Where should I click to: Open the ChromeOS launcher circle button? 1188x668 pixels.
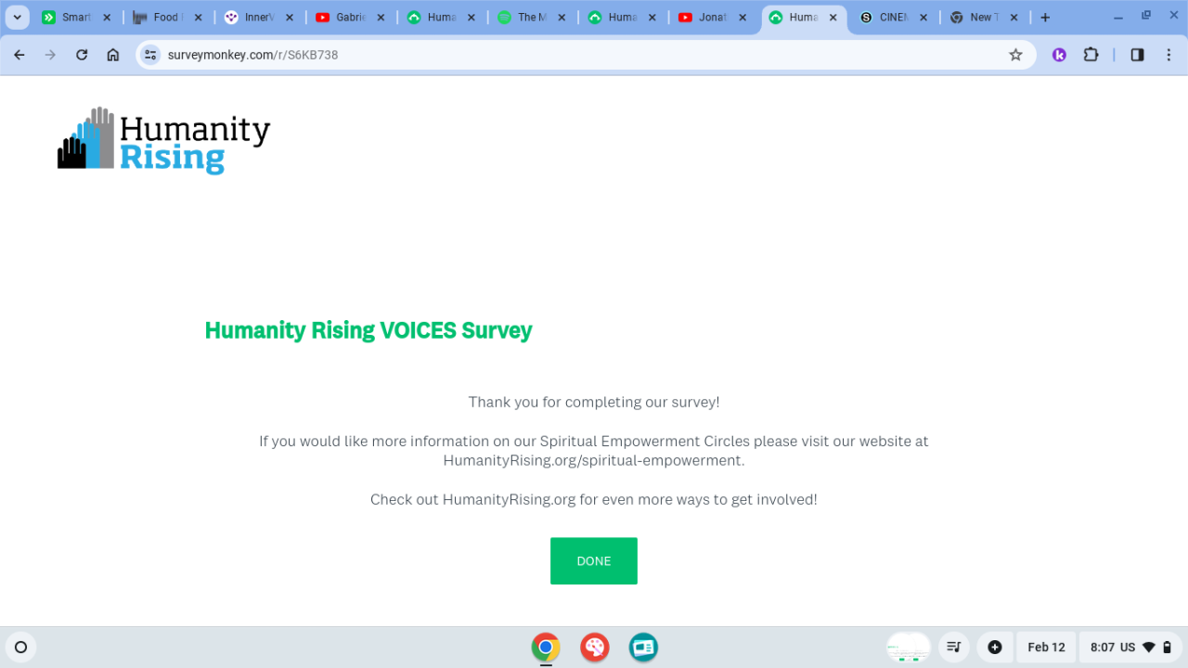[x=20, y=647]
